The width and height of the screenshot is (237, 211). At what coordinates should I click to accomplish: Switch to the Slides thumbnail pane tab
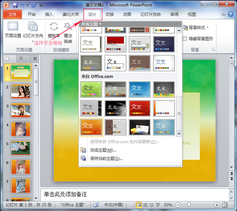(7, 58)
